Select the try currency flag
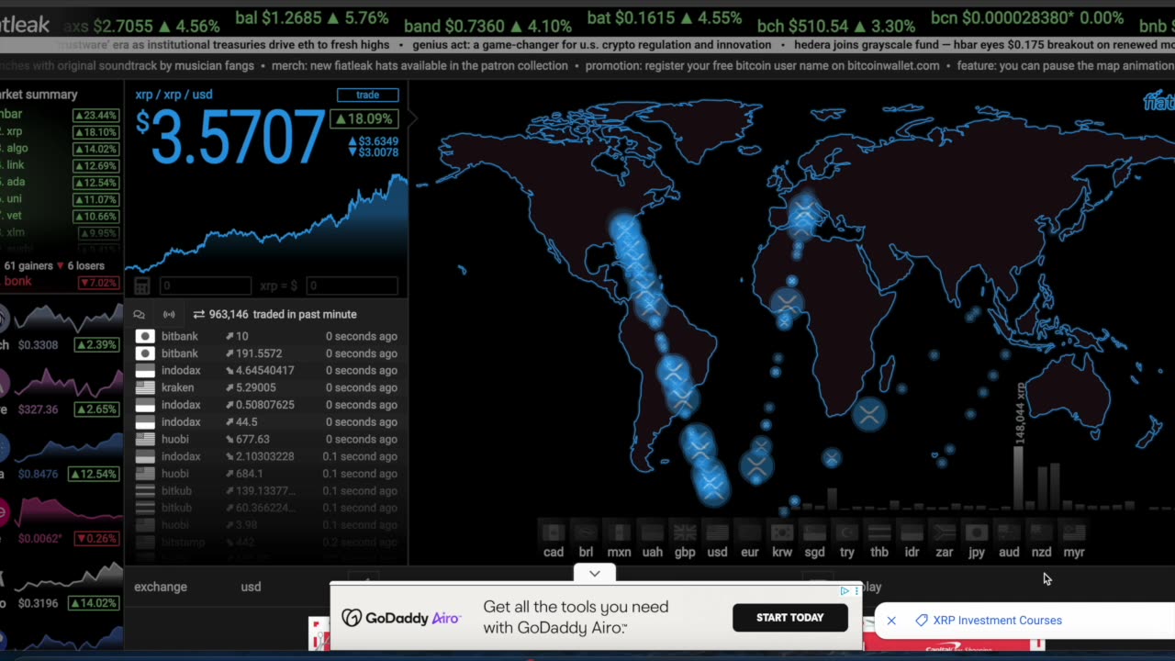This screenshot has width=1175, height=661. (846, 532)
